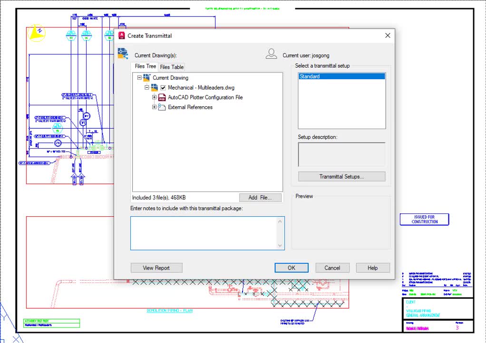This screenshot has height=343, width=486.
Task: Click the current user avatar icon
Action: click(x=271, y=54)
